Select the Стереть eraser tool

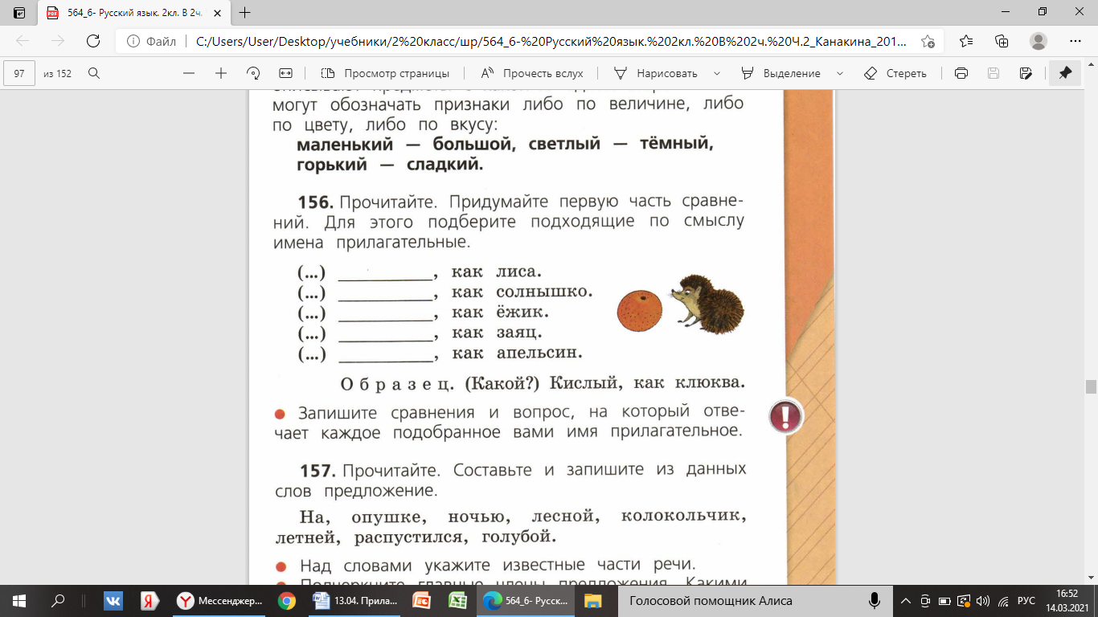(x=895, y=73)
